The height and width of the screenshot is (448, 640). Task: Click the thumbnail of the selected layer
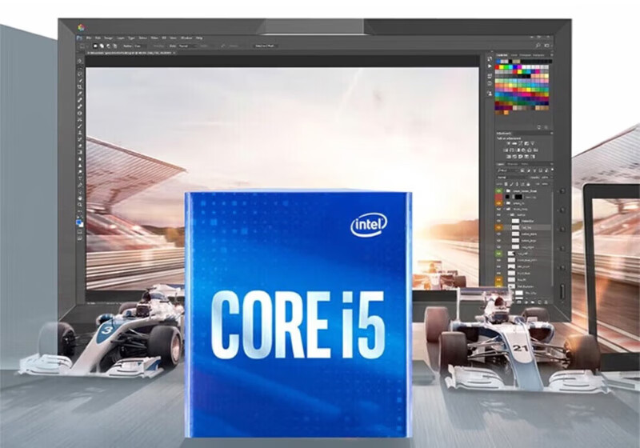(x=515, y=227)
